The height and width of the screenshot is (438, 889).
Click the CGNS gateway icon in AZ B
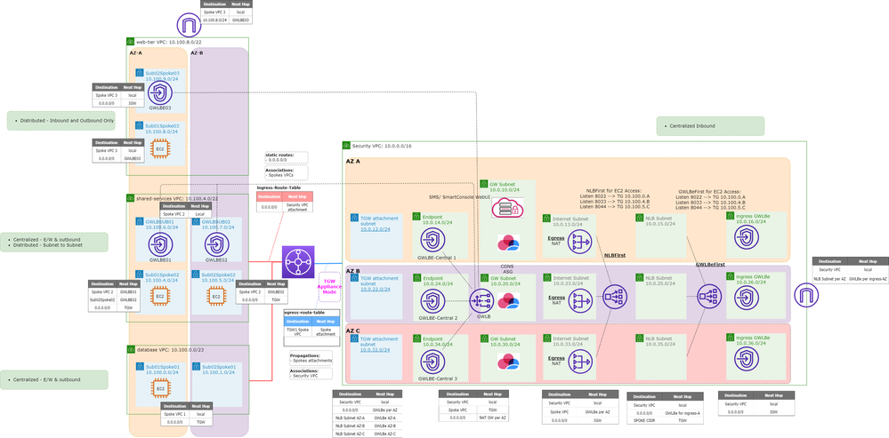point(508,301)
